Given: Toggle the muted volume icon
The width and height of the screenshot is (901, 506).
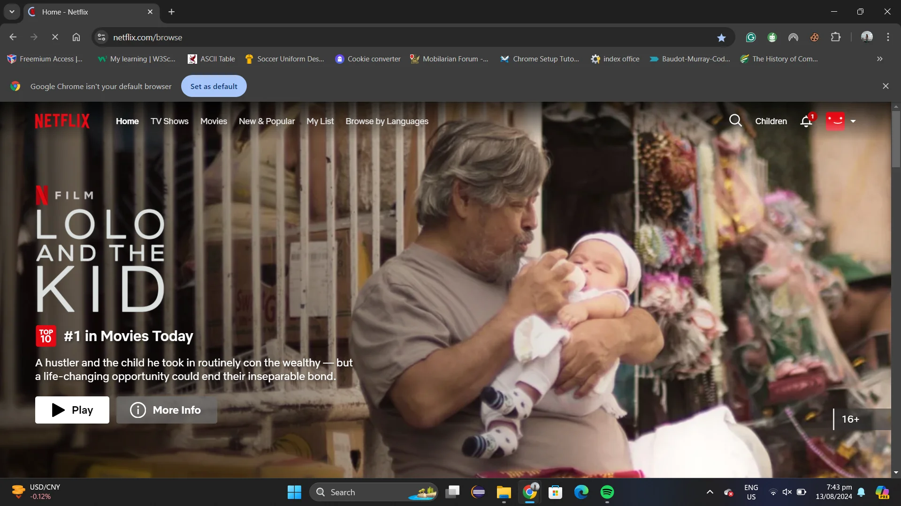Looking at the screenshot, I should click(787, 492).
